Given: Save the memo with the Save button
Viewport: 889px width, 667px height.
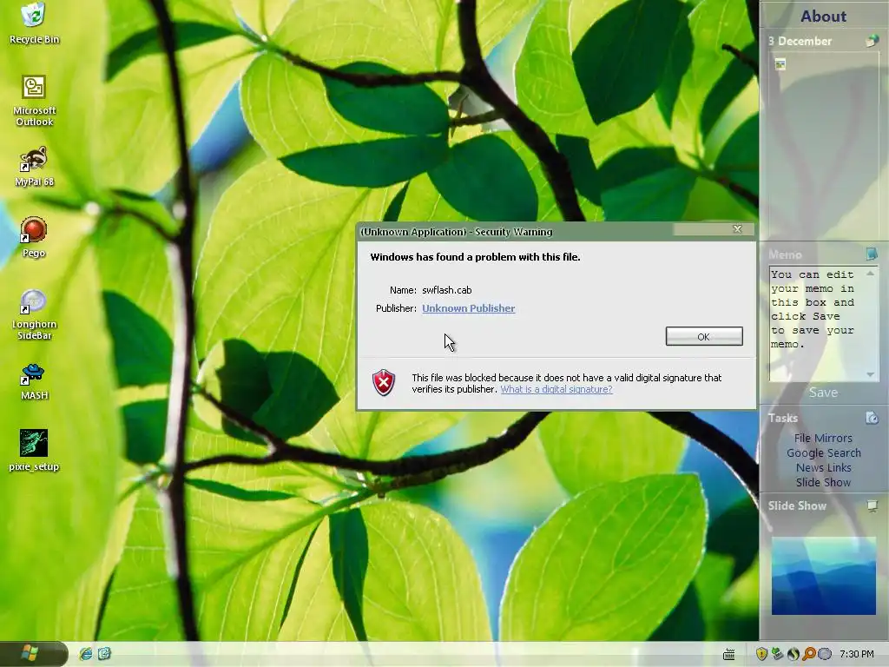Looking at the screenshot, I should pos(823,393).
